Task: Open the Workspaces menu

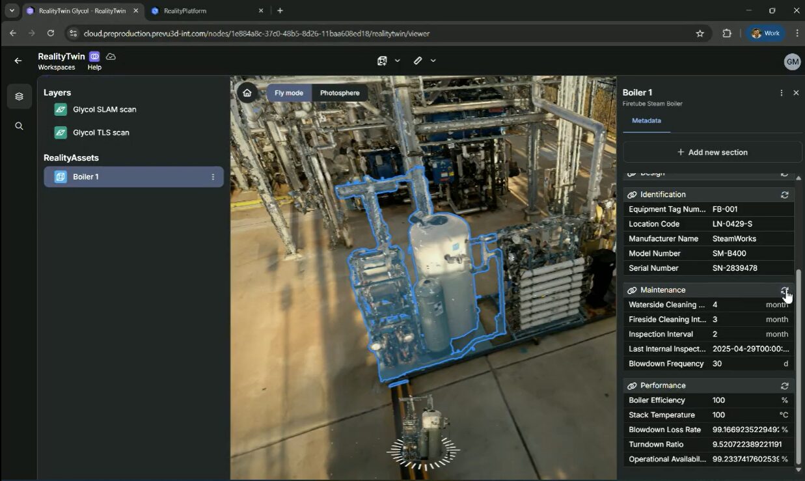Action: (57, 68)
